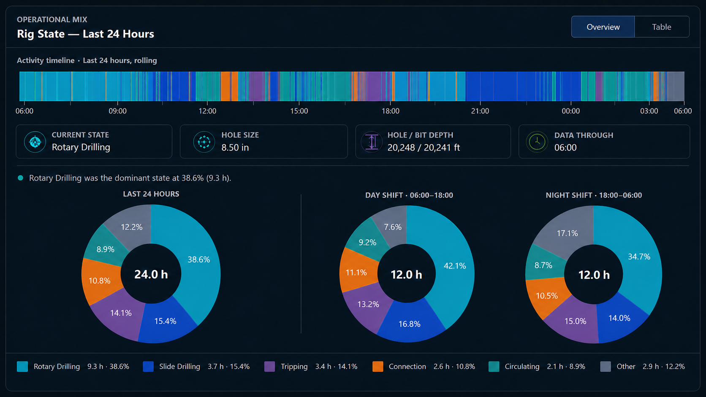Click the 20,248 / 20,241 ft depth value
Screen dimensions: 706x397
[x=424, y=148]
